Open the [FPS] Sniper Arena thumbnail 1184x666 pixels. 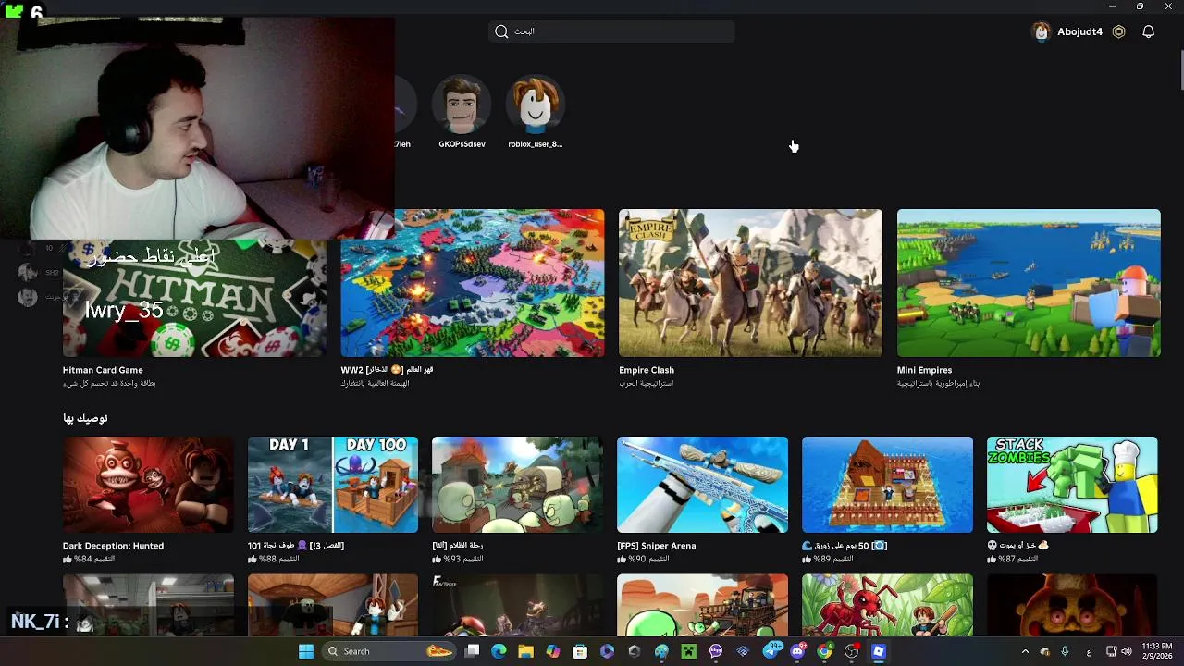click(x=702, y=485)
